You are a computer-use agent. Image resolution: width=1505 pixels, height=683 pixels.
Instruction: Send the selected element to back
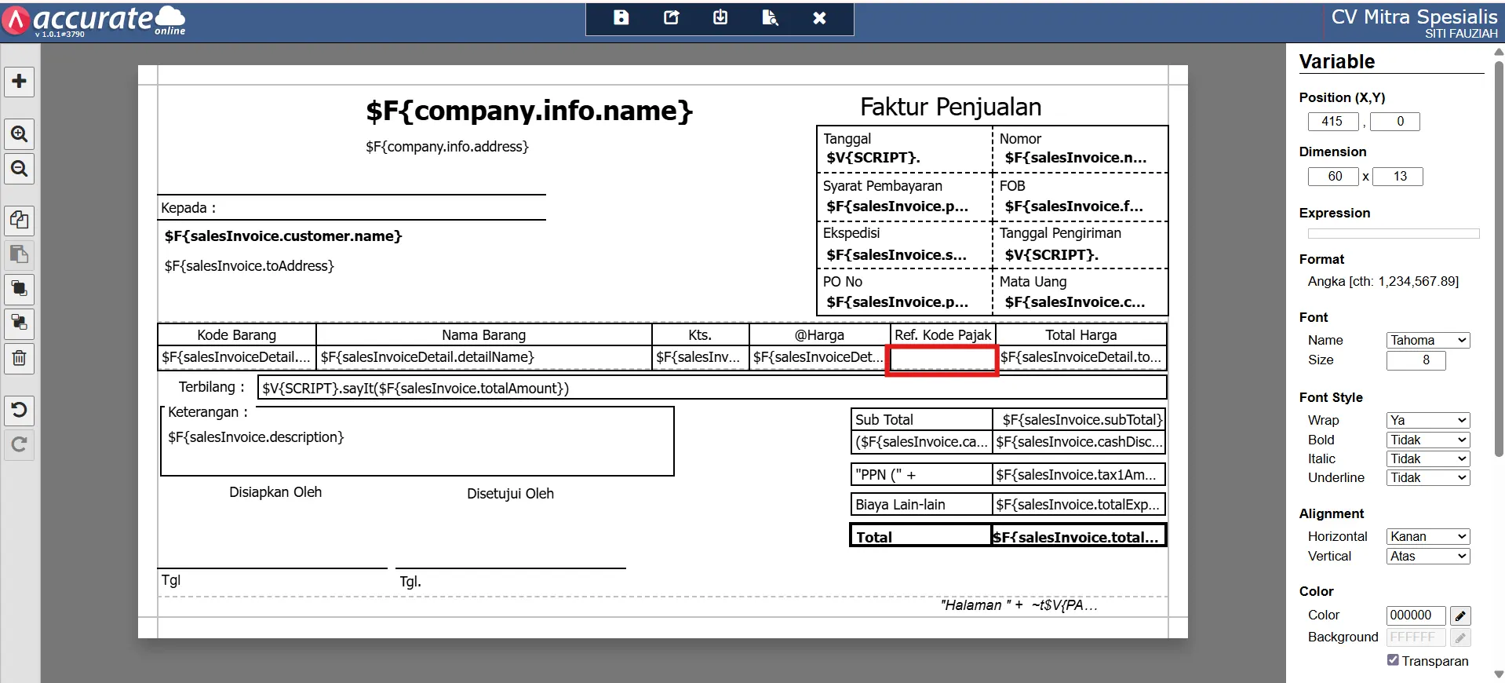(x=20, y=323)
